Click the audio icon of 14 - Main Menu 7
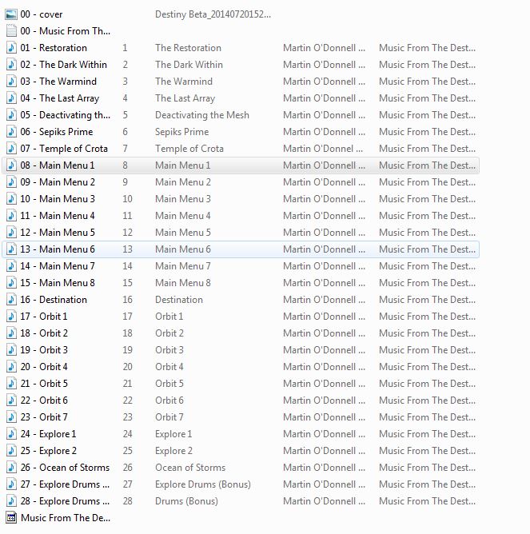530x534 pixels. coord(11,266)
